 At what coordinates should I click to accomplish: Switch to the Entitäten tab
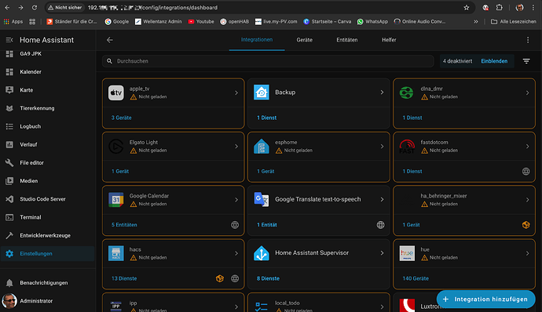click(347, 40)
